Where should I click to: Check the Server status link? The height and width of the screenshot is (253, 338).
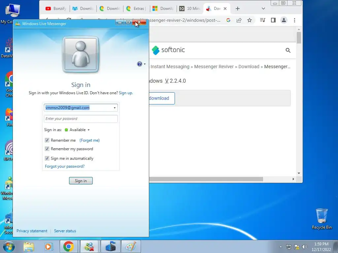65,231
